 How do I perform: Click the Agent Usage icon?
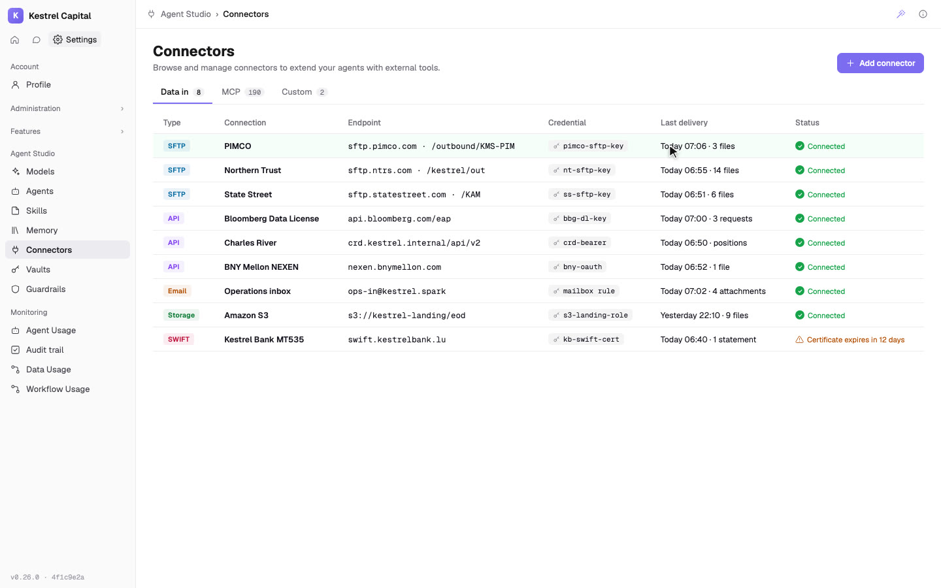click(16, 331)
